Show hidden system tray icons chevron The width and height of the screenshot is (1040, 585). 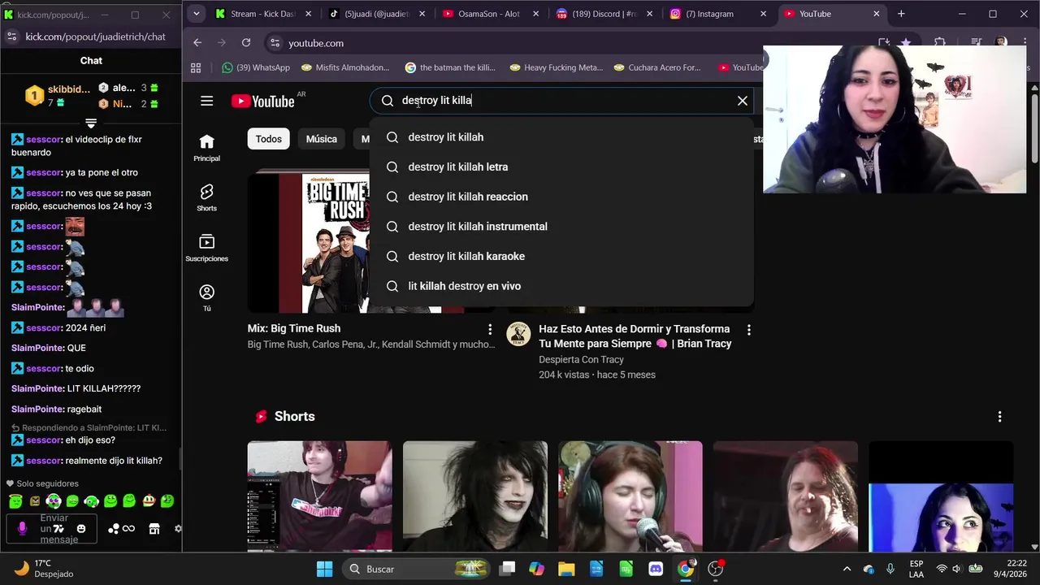coord(847,569)
